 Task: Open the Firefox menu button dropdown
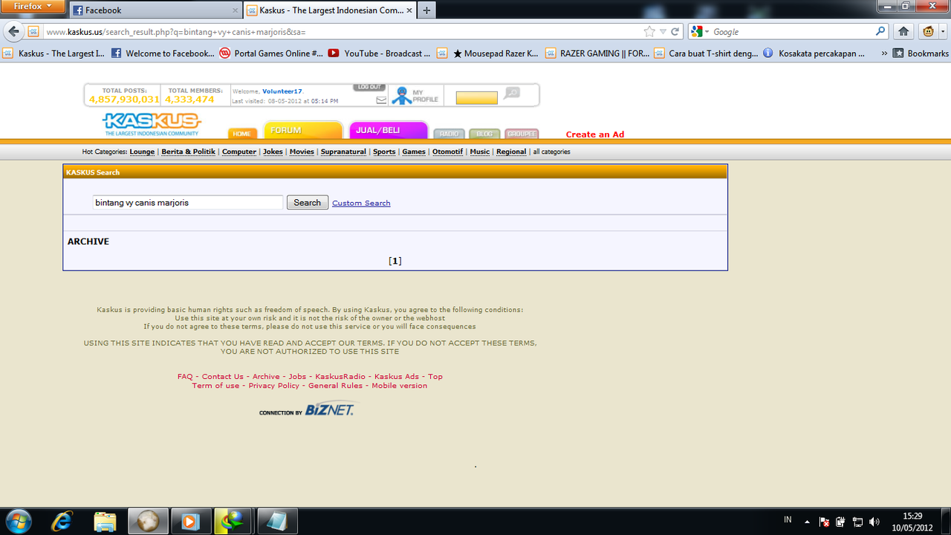[x=33, y=7]
